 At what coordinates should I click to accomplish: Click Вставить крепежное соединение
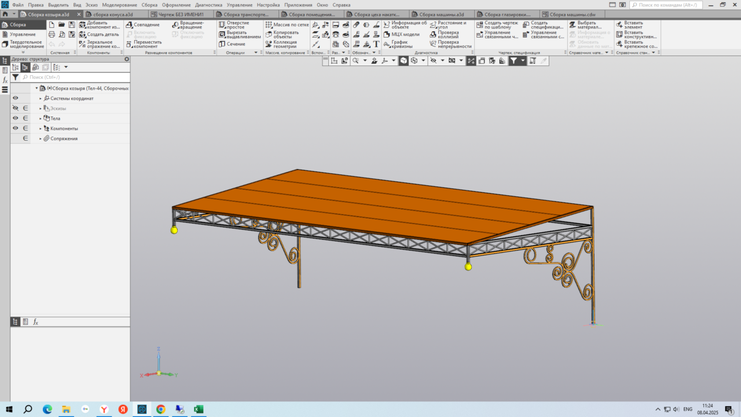[636, 44]
